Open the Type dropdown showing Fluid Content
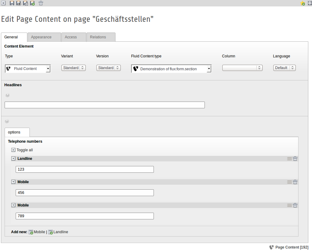Image resolution: width=312 pixels, height=251 pixels. pos(28,69)
